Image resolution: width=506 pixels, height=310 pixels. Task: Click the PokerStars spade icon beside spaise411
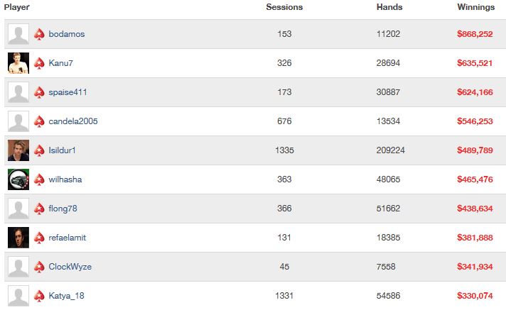pos(39,92)
